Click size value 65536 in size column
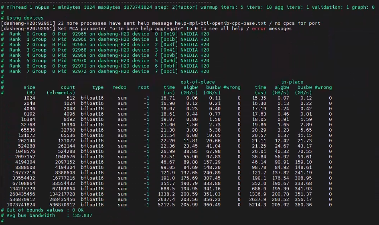This screenshot has width=379, height=225. pos(28,130)
